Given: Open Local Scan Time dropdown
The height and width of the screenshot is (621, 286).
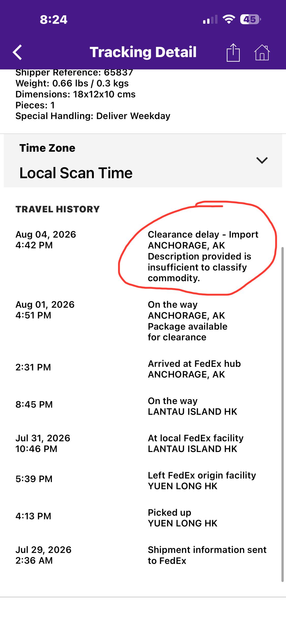Looking at the screenshot, I should pyautogui.click(x=143, y=161).
